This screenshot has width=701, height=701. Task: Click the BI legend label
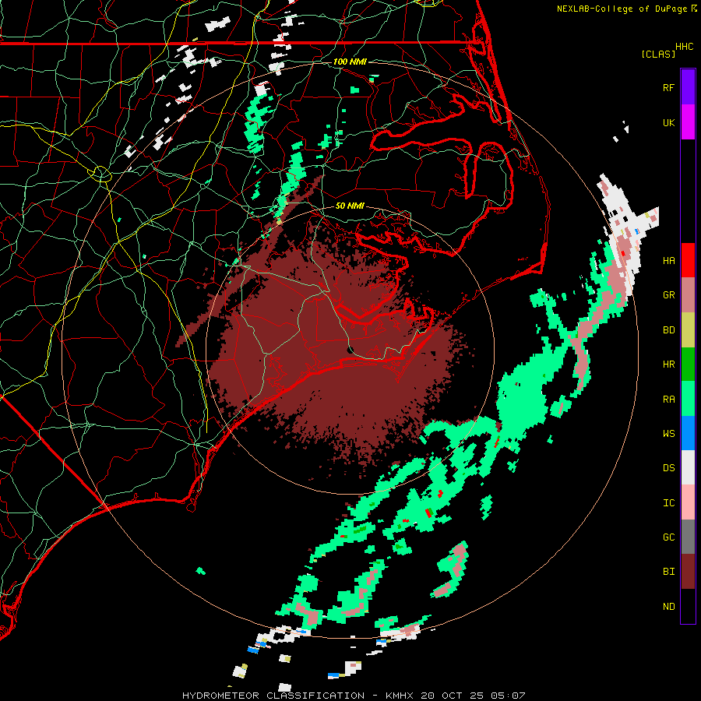tap(668, 572)
